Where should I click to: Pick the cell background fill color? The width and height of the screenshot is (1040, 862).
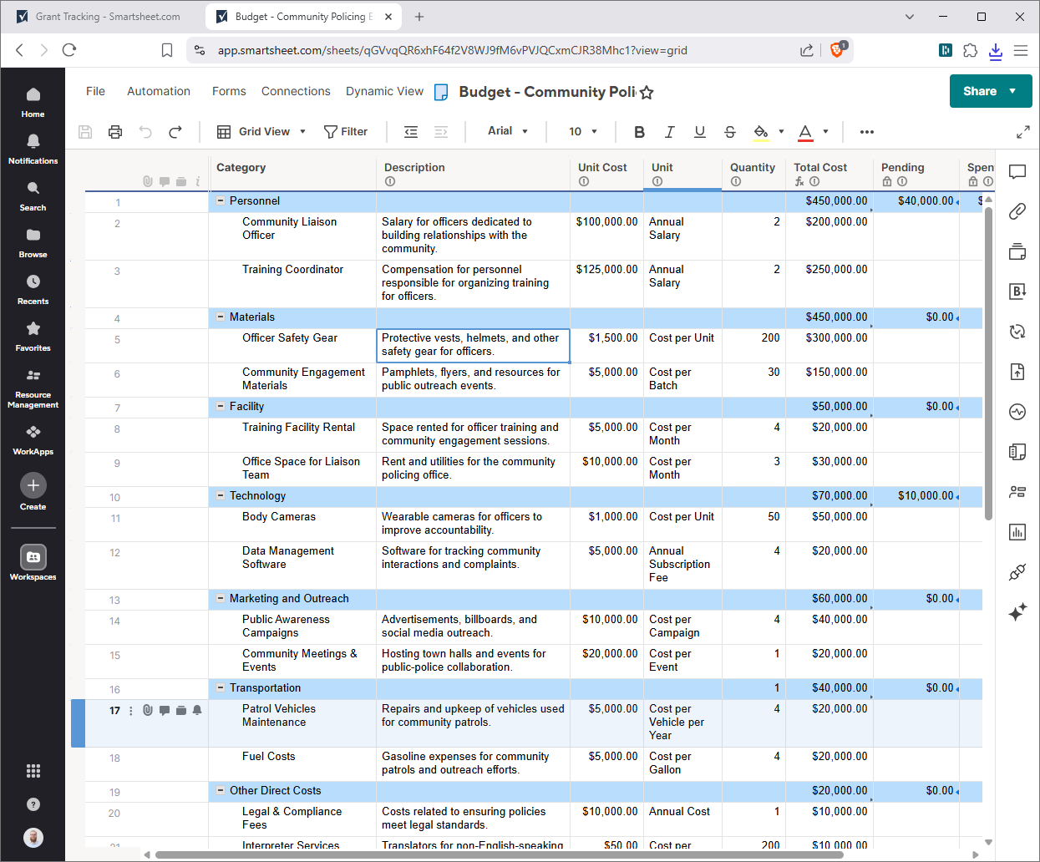click(x=761, y=132)
